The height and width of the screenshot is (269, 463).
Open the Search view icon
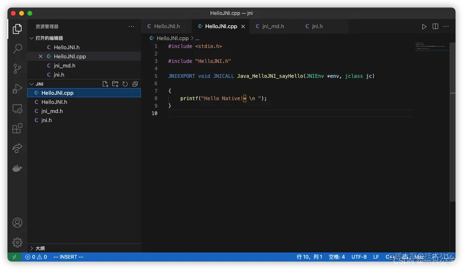point(17,49)
